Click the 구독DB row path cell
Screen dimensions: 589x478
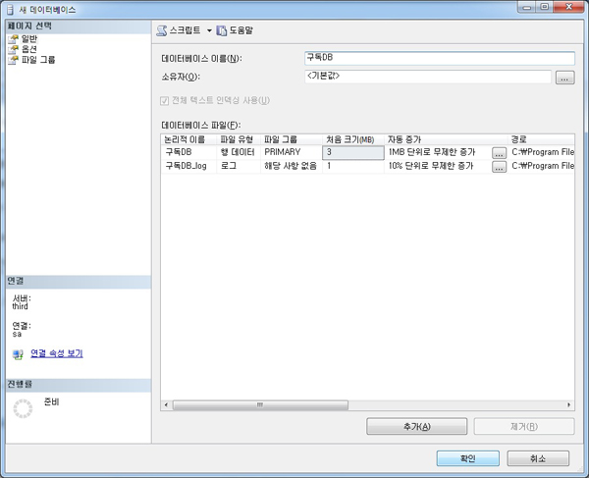pyautogui.click(x=542, y=152)
